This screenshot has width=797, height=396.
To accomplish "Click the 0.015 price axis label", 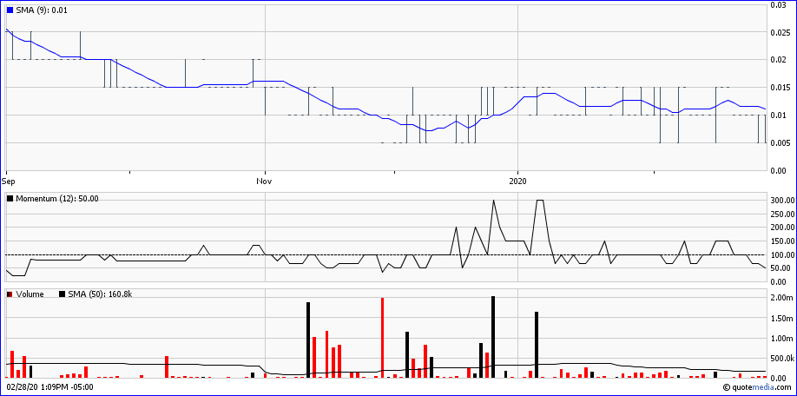I will (x=780, y=88).
